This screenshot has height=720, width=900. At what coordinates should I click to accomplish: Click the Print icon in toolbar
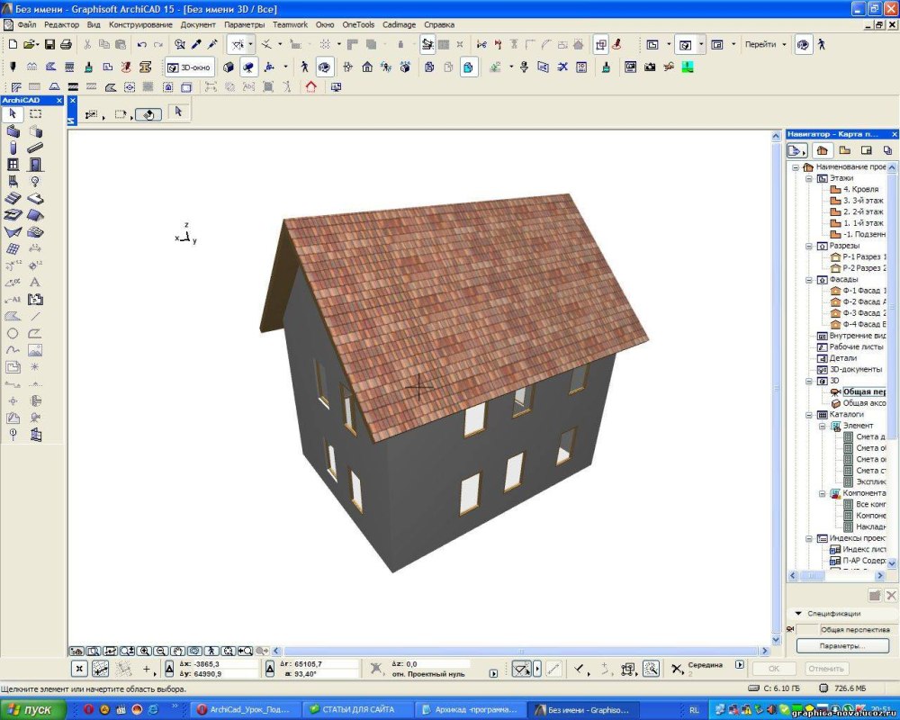pos(66,44)
